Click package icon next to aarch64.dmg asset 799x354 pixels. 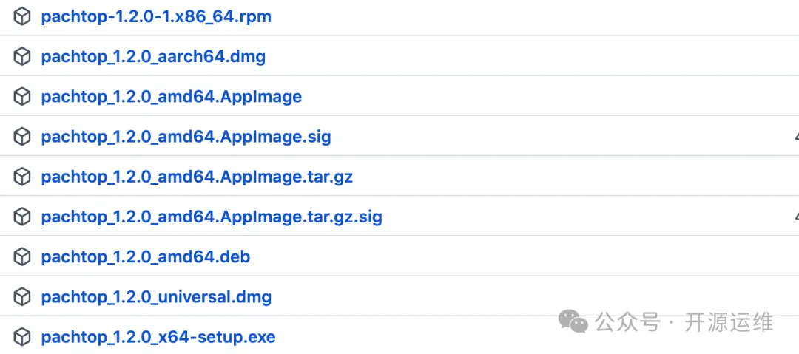22,56
